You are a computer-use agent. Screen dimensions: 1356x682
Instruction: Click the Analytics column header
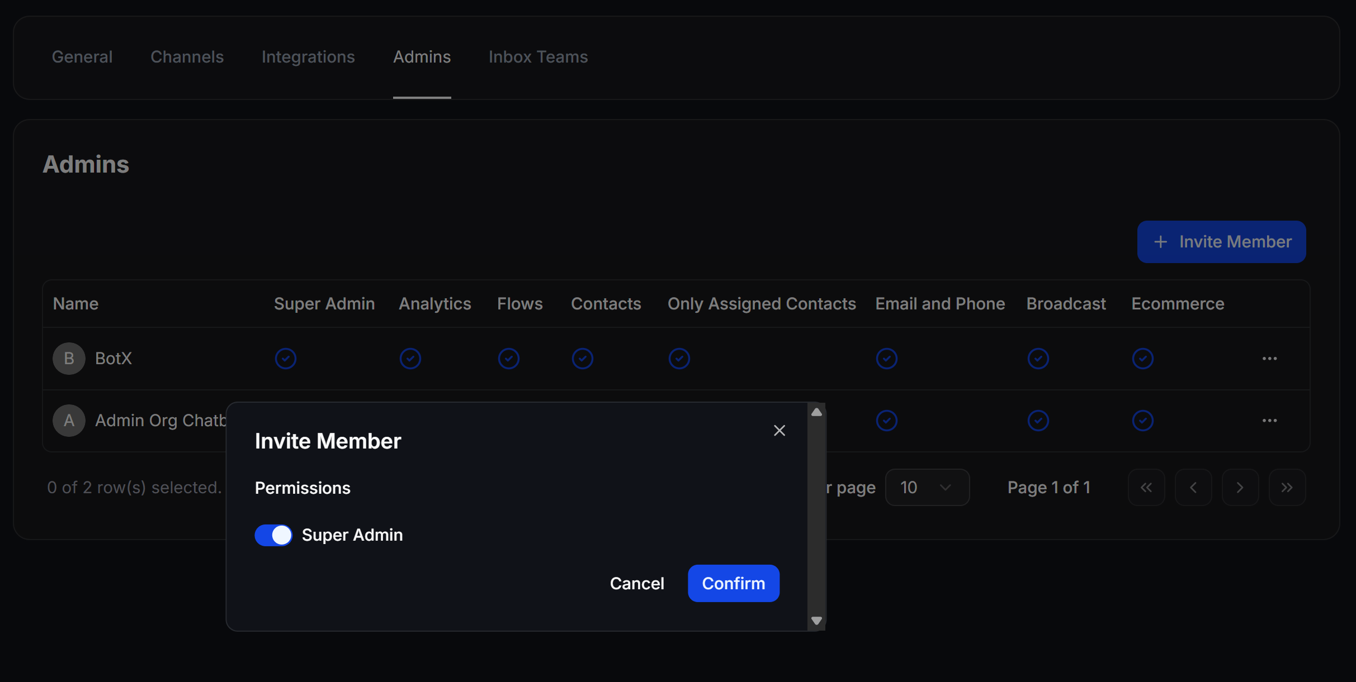pos(434,304)
